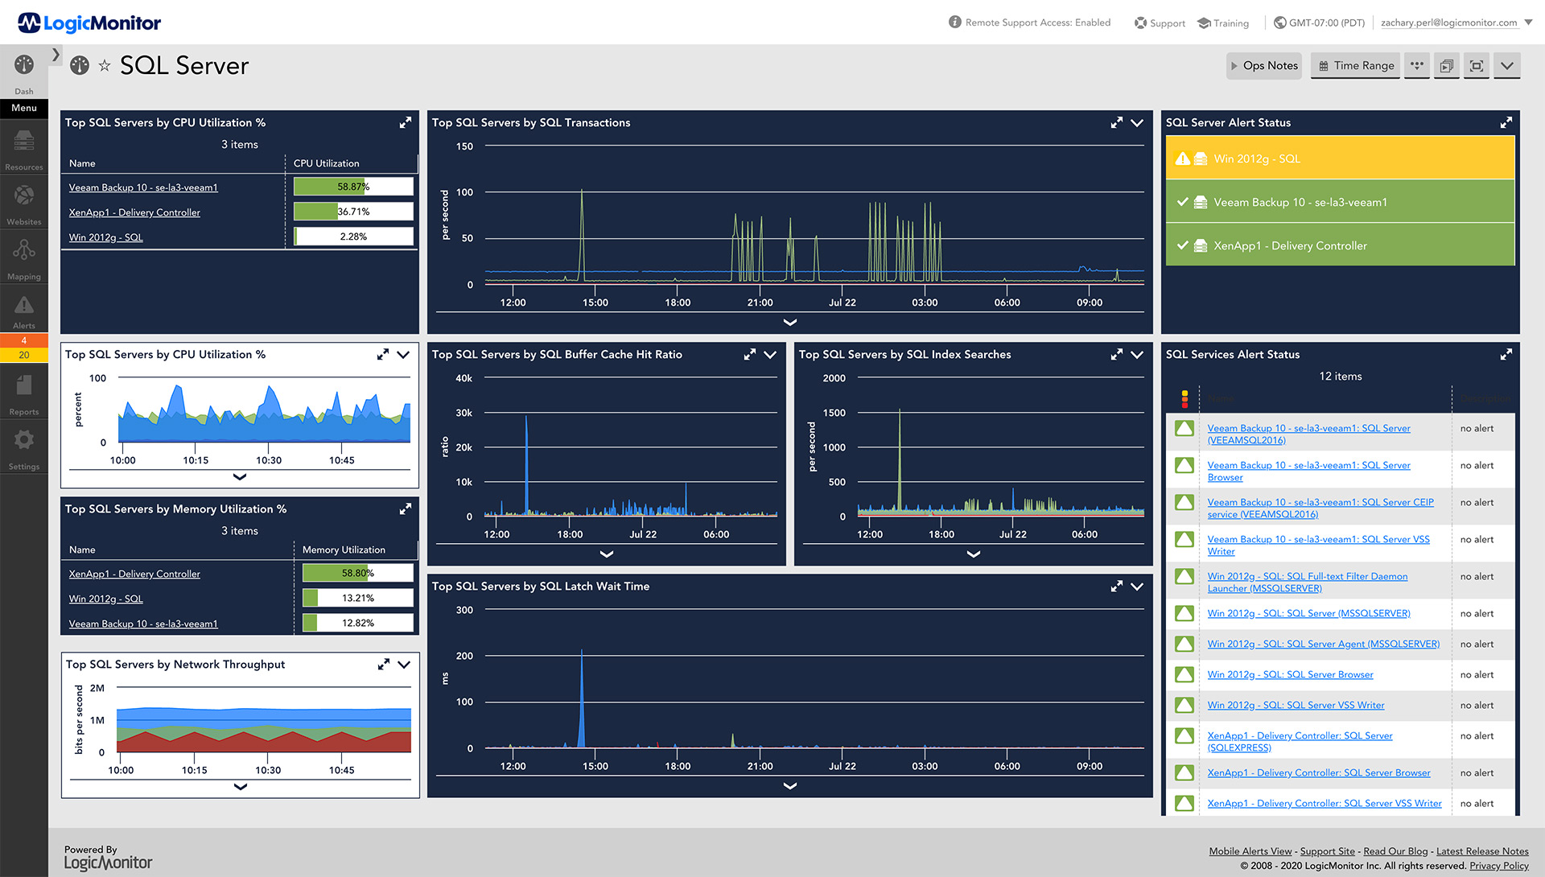Open Resources in the sidebar
The height and width of the screenshot is (877, 1545).
(x=24, y=150)
